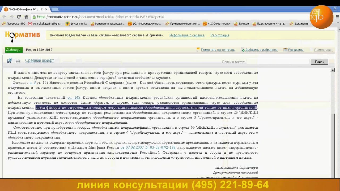Click the Норматив logo
The height and width of the screenshot is (191, 340).
[22, 36]
